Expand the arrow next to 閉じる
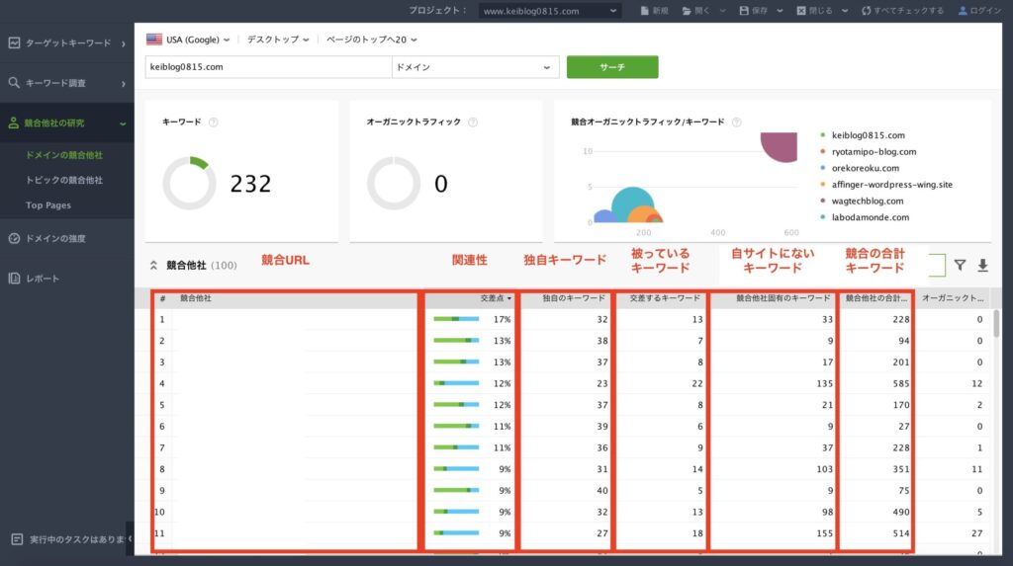 (845, 11)
